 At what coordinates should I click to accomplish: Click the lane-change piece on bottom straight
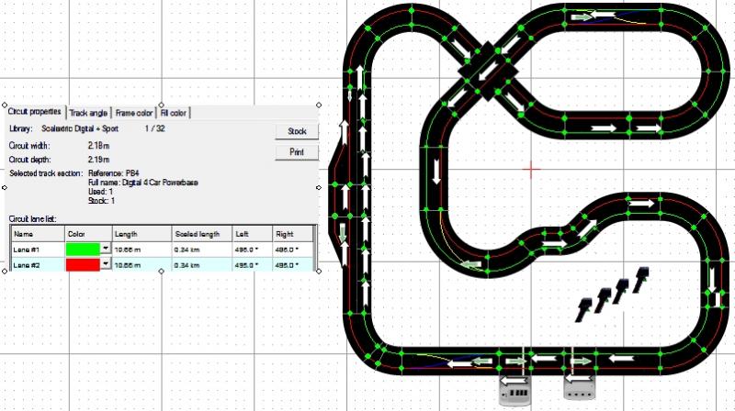(x=432, y=356)
